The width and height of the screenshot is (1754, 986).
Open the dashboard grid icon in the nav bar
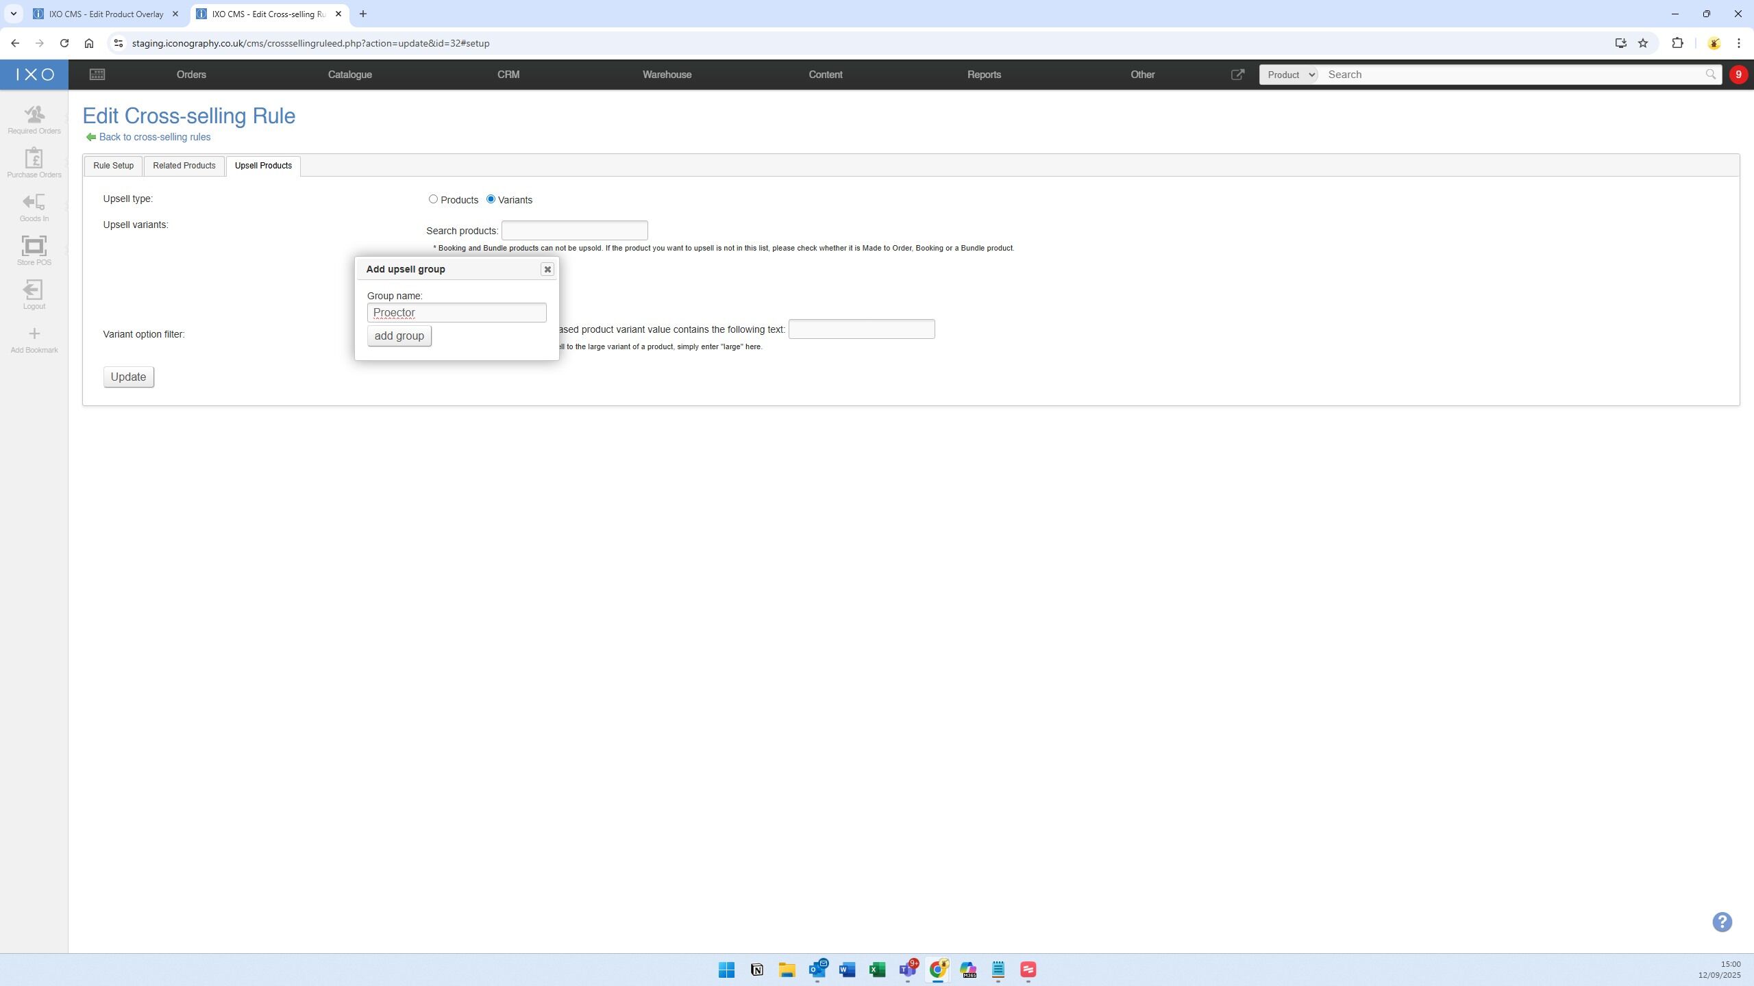(x=97, y=75)
